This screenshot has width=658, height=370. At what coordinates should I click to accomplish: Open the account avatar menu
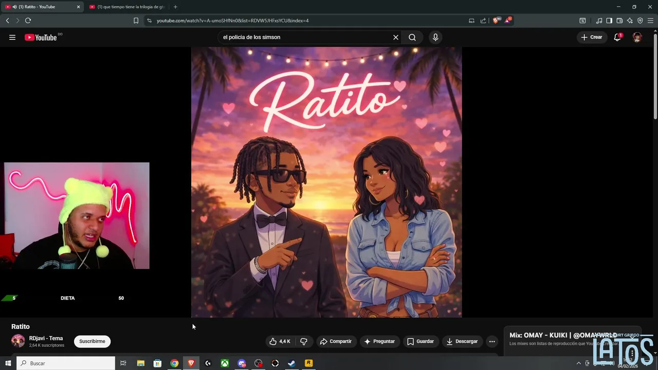637,37
